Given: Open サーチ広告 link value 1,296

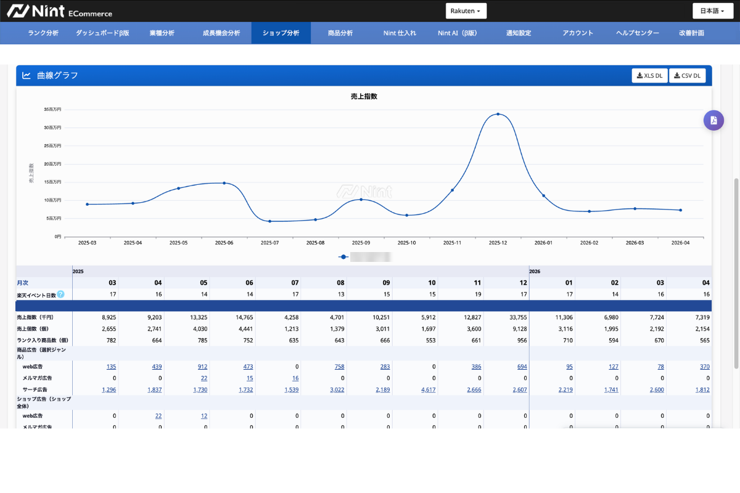Looking at the screenshot, I should pyautogui.click(x=109, y=389).
